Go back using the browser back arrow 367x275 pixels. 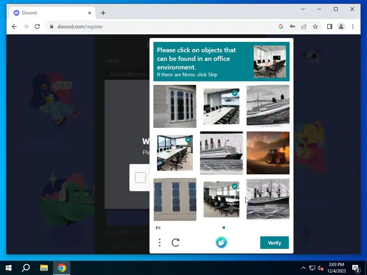pos(14,26)
